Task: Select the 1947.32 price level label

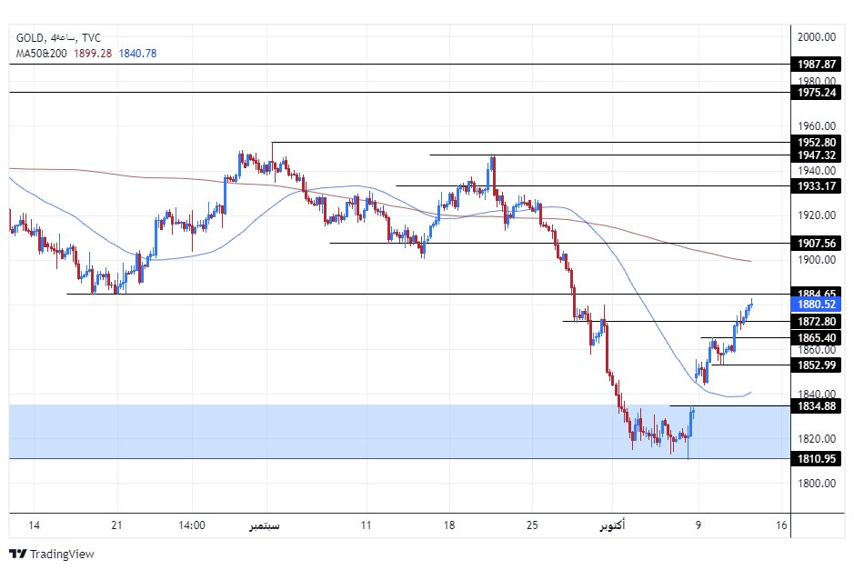Action: (816, 155)
